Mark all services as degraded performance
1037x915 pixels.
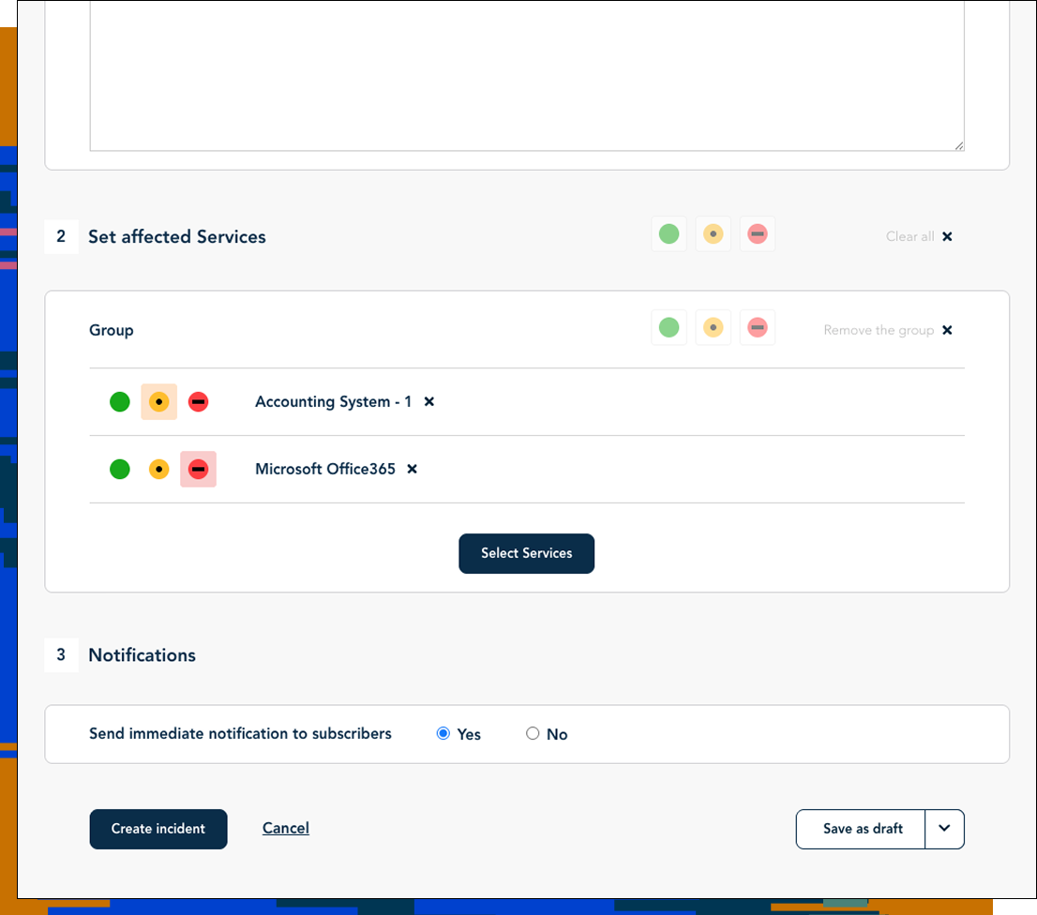tap(713, 233)
